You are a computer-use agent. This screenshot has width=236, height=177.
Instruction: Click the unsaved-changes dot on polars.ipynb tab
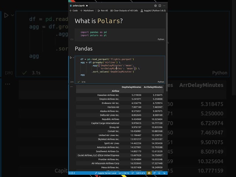[87, 6]
